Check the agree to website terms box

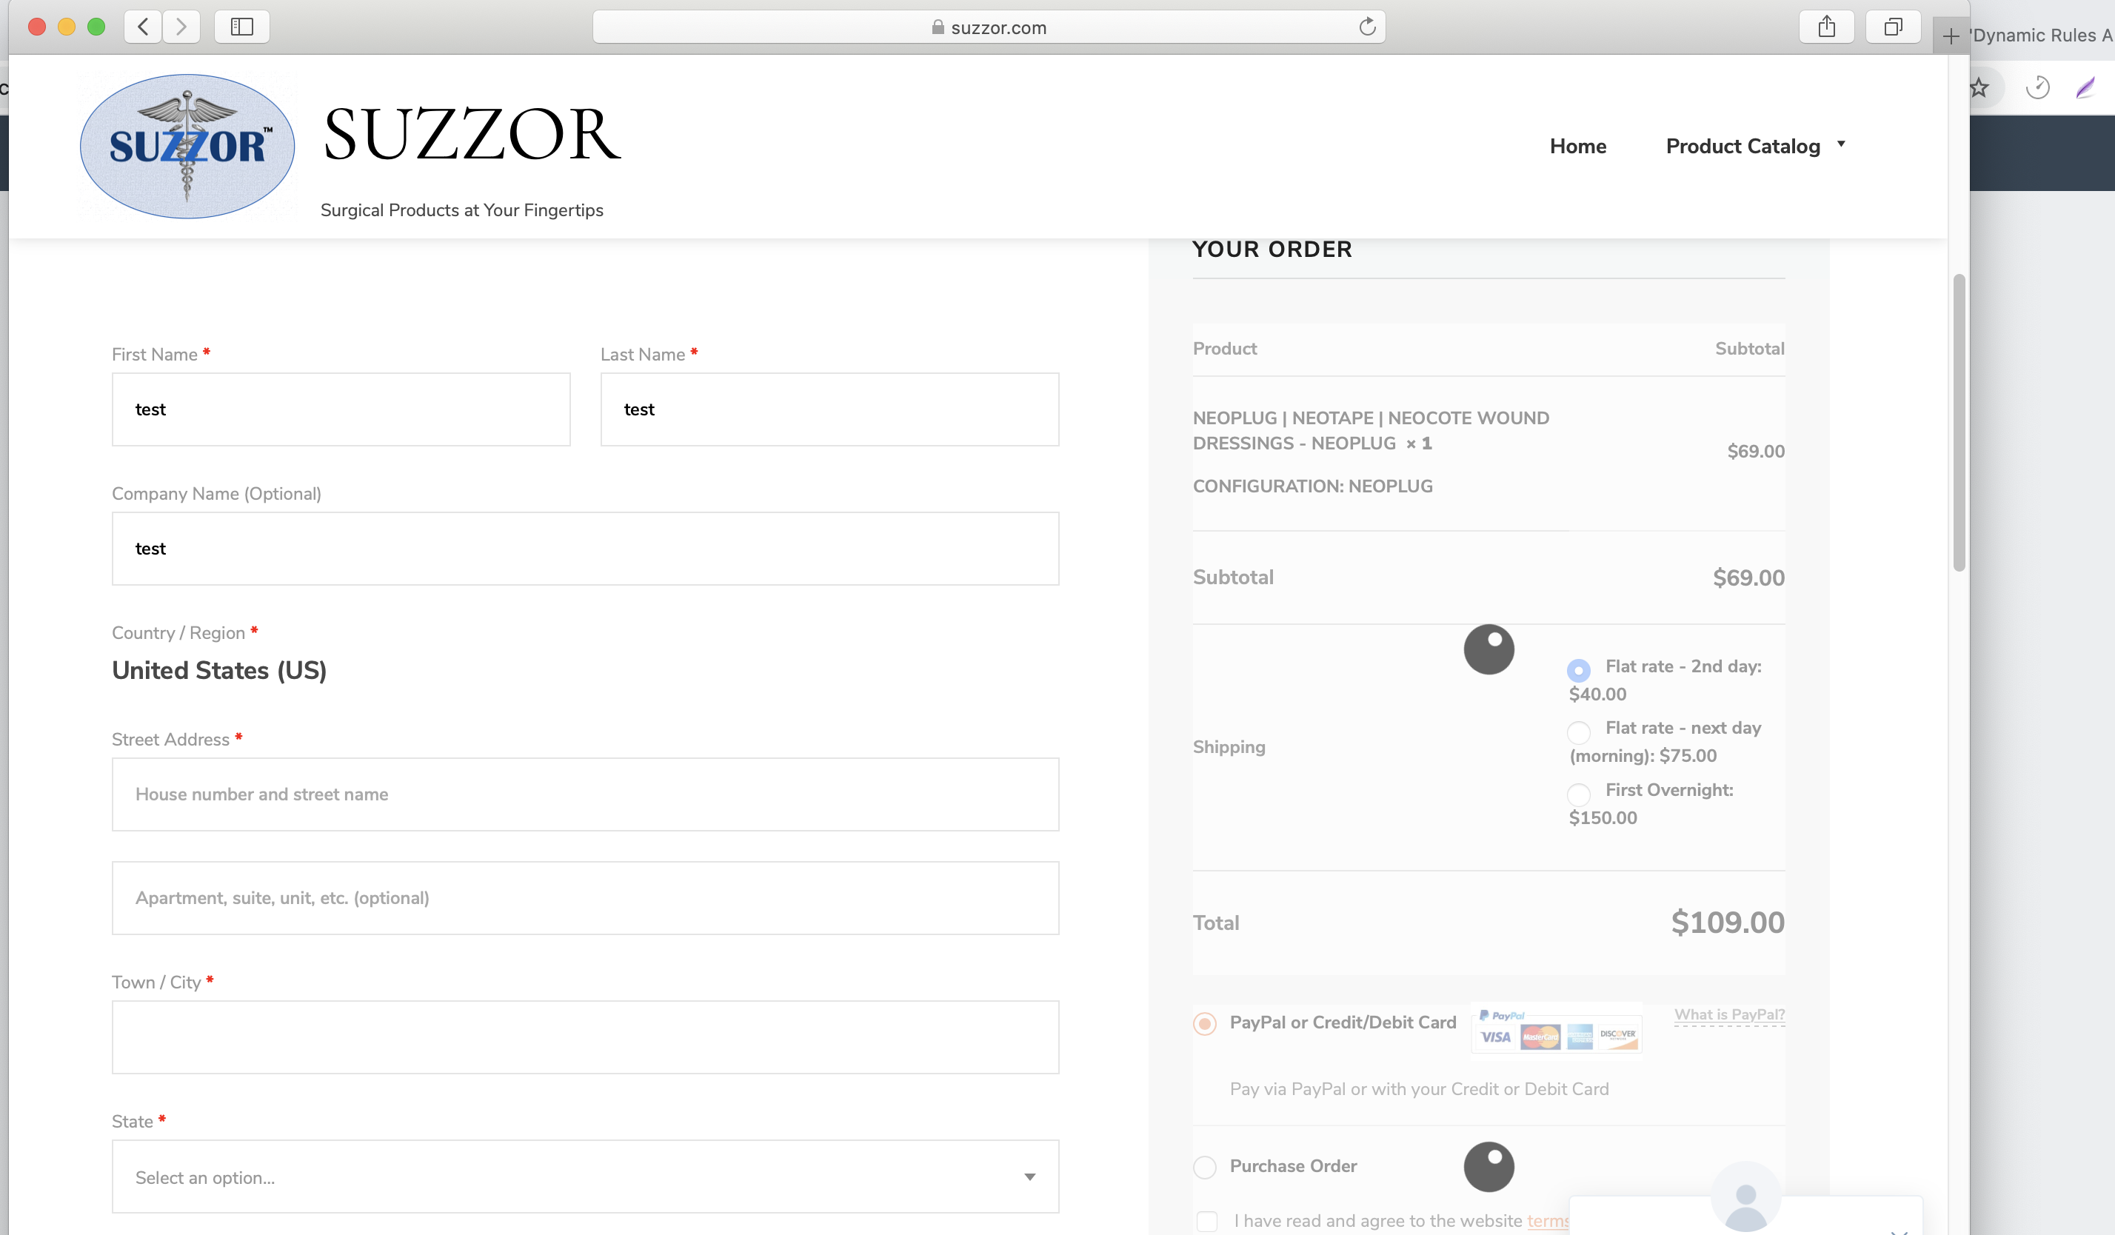pyautogui.click(x=1207, y=1221)
